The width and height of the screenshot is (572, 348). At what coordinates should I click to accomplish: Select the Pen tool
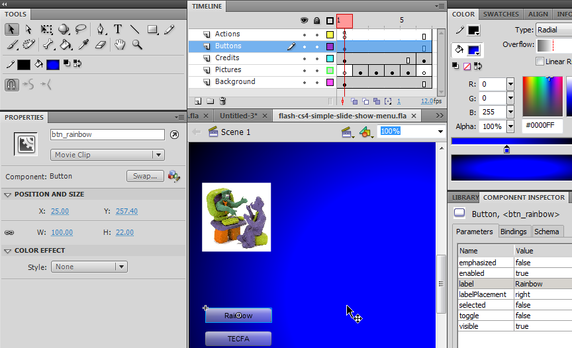101,29
